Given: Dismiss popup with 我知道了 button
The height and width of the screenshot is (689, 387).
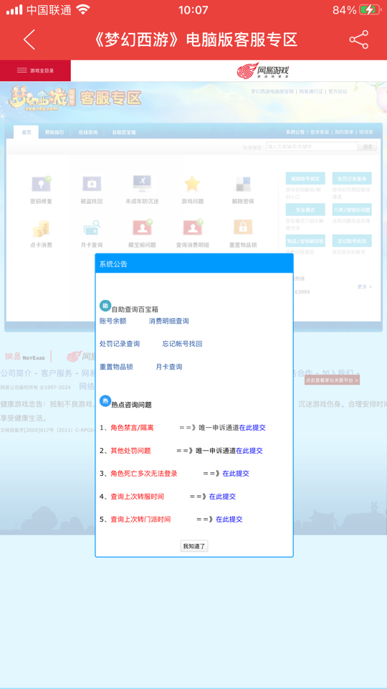Looking at the screenshot, I should 194,546.
